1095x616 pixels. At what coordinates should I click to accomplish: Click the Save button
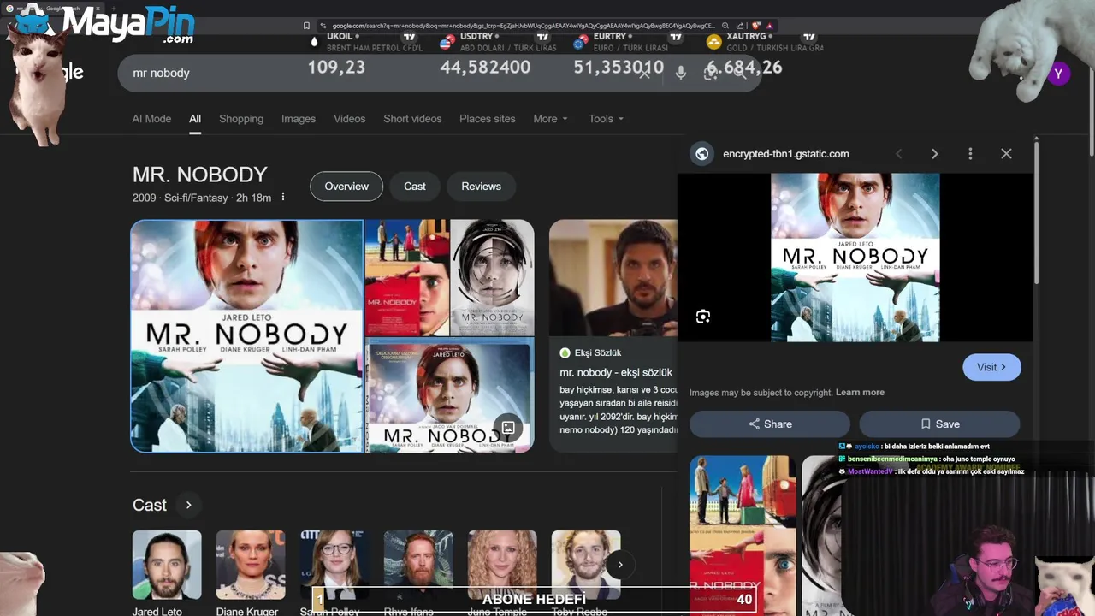(939, 424)
